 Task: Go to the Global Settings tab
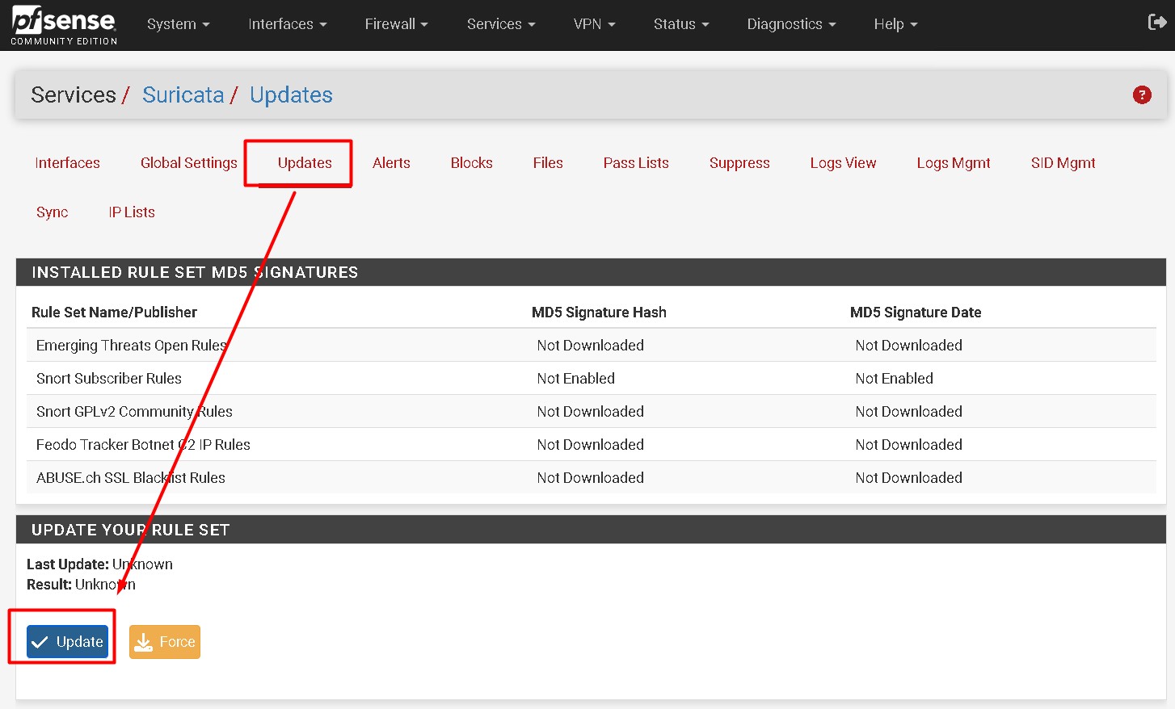(188, 162)
